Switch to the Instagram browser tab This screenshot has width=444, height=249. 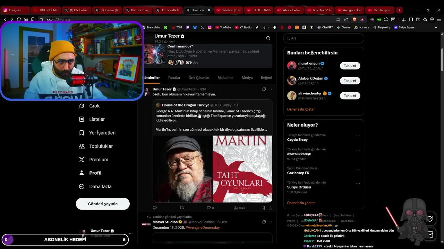click(x=15, y=10)
